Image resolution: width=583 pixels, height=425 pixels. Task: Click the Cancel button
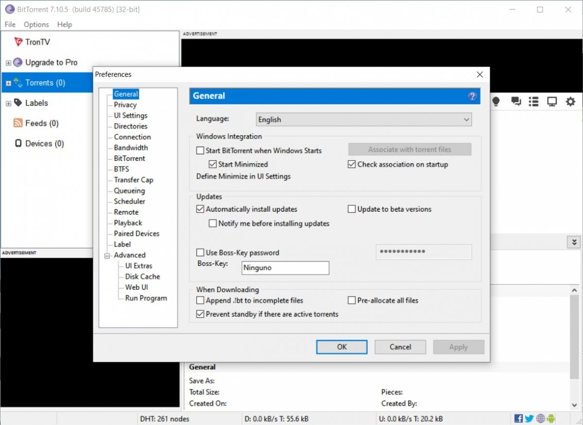tap(400, 347)
